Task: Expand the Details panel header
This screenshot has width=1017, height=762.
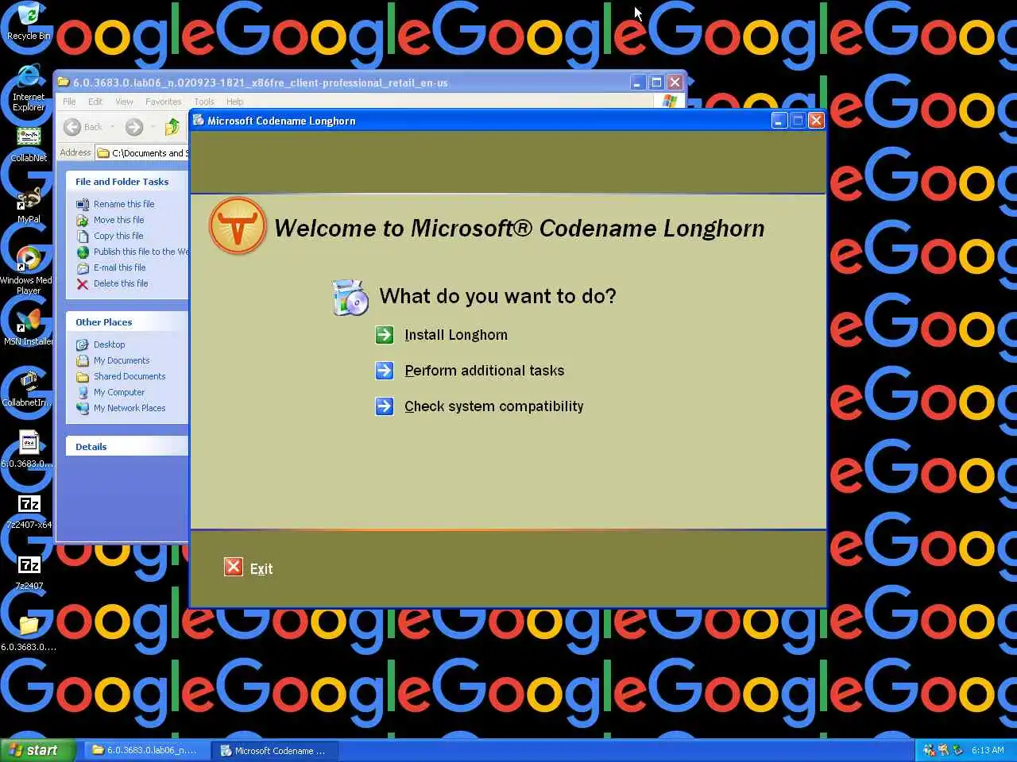Action: [127, 447]
